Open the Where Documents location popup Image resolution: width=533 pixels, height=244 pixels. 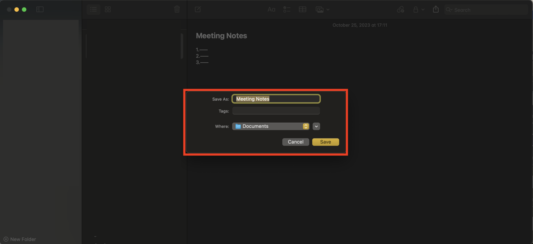click(x=271, y=126)
